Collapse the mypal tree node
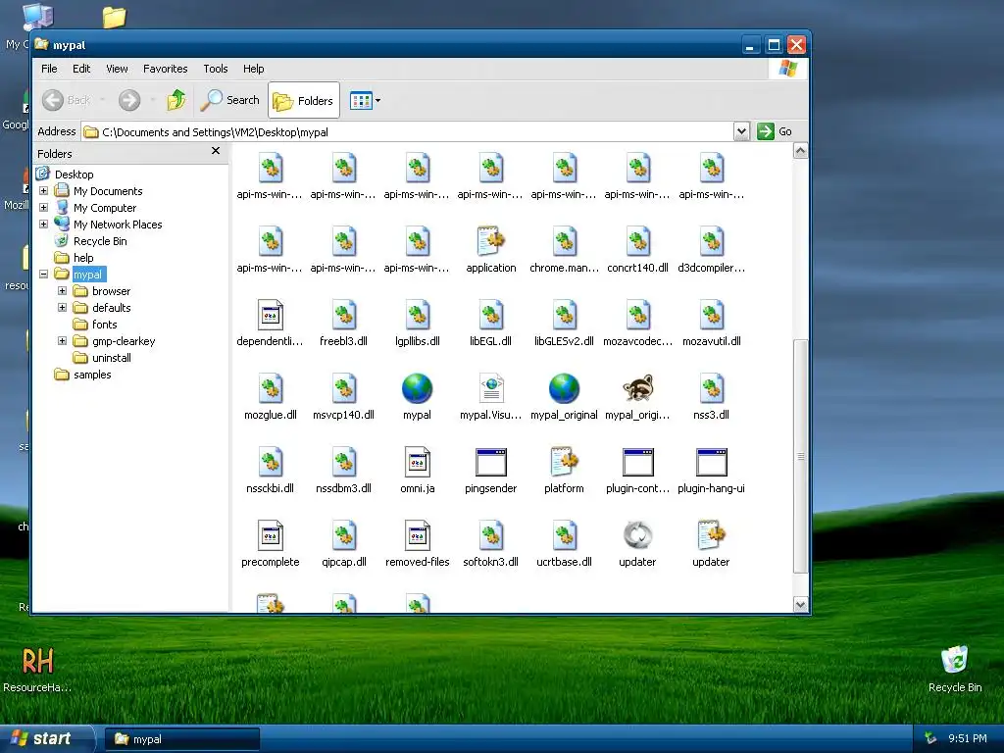 point(43,275)
